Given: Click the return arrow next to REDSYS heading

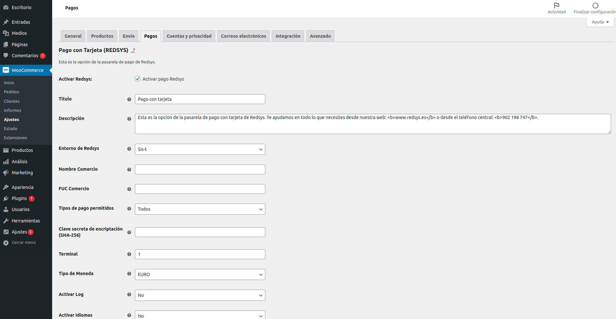Looking at the screenshot, I should pos(133,50).
